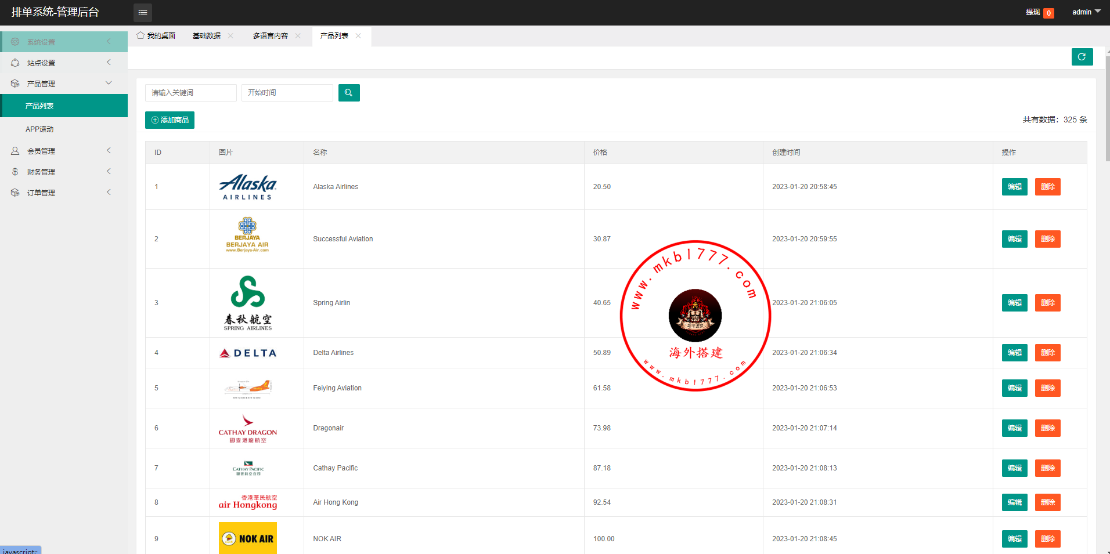Click 编辑 for Alaska Airlines
Screen dimensions: 1110x554
point(1015,187)
